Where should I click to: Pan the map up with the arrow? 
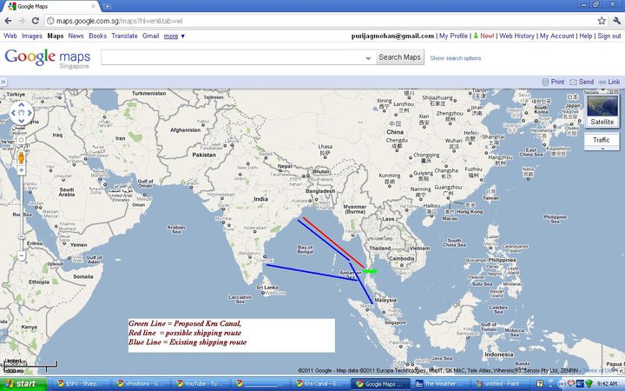click(21, 105)
